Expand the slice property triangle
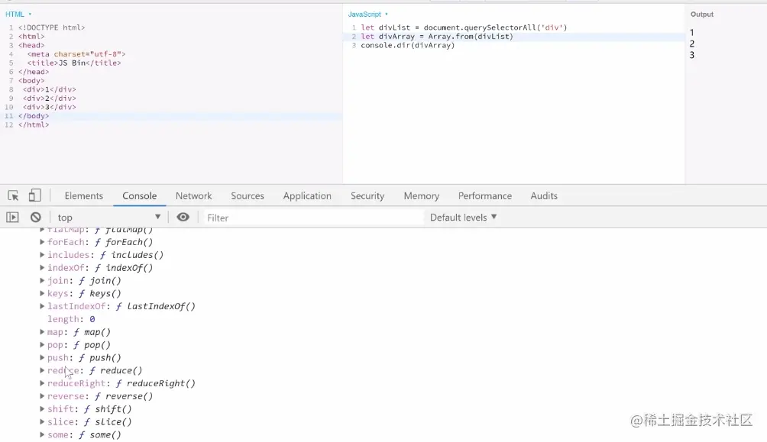 pyautogui.click(x=42, y=421)
